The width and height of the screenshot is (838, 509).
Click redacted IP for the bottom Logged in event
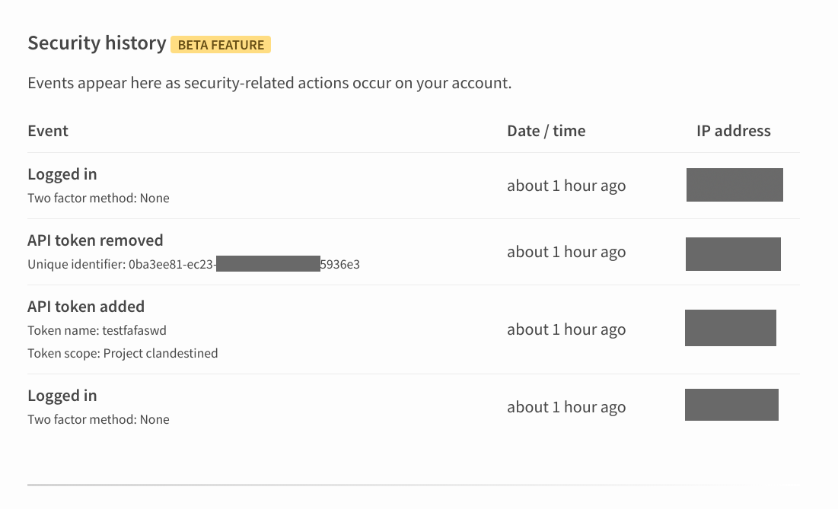click(x=731, y=405)
